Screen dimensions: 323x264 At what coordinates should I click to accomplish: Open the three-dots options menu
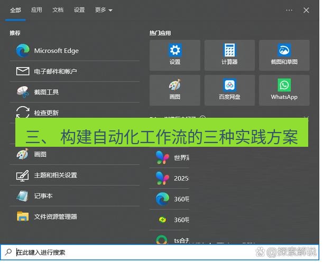(x=289, y=10)
